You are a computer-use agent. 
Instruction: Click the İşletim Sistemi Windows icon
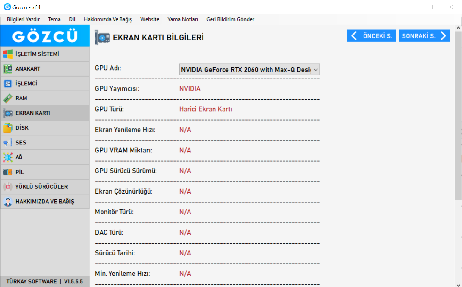point(8,54)
